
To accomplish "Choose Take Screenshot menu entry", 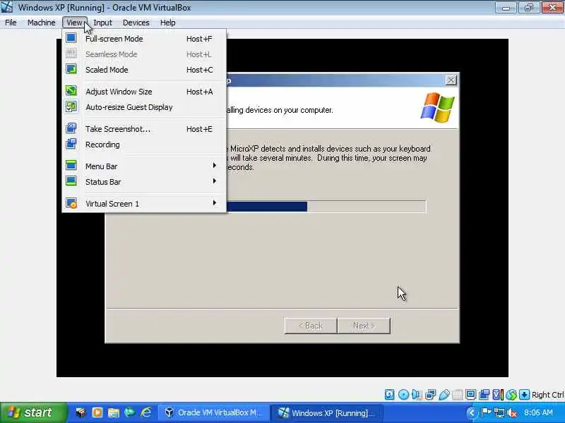I will click(145, 129).
